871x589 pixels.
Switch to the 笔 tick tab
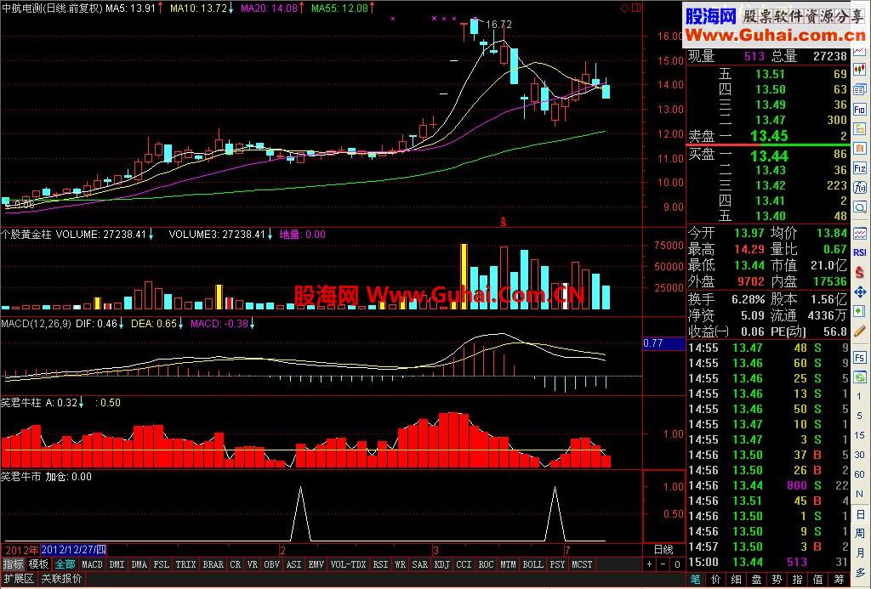click(x=695, y=580)
